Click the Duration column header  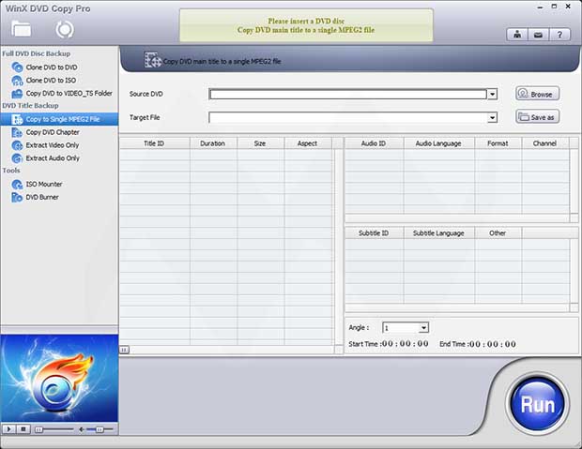213,143
